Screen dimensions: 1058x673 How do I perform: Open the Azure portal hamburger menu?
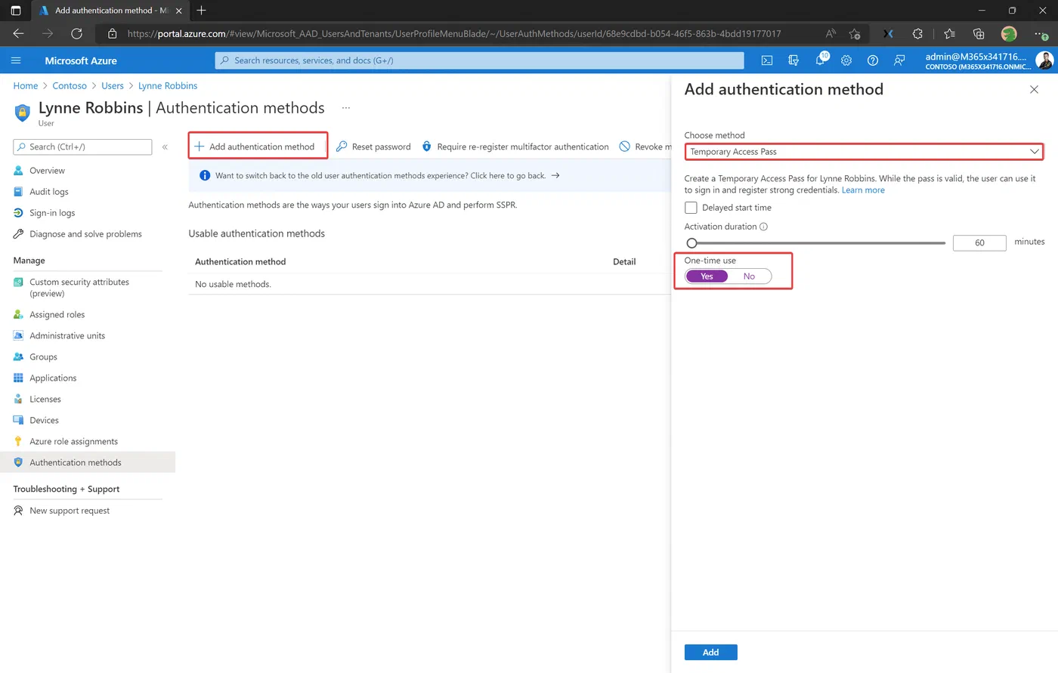(x=16, y=60)
